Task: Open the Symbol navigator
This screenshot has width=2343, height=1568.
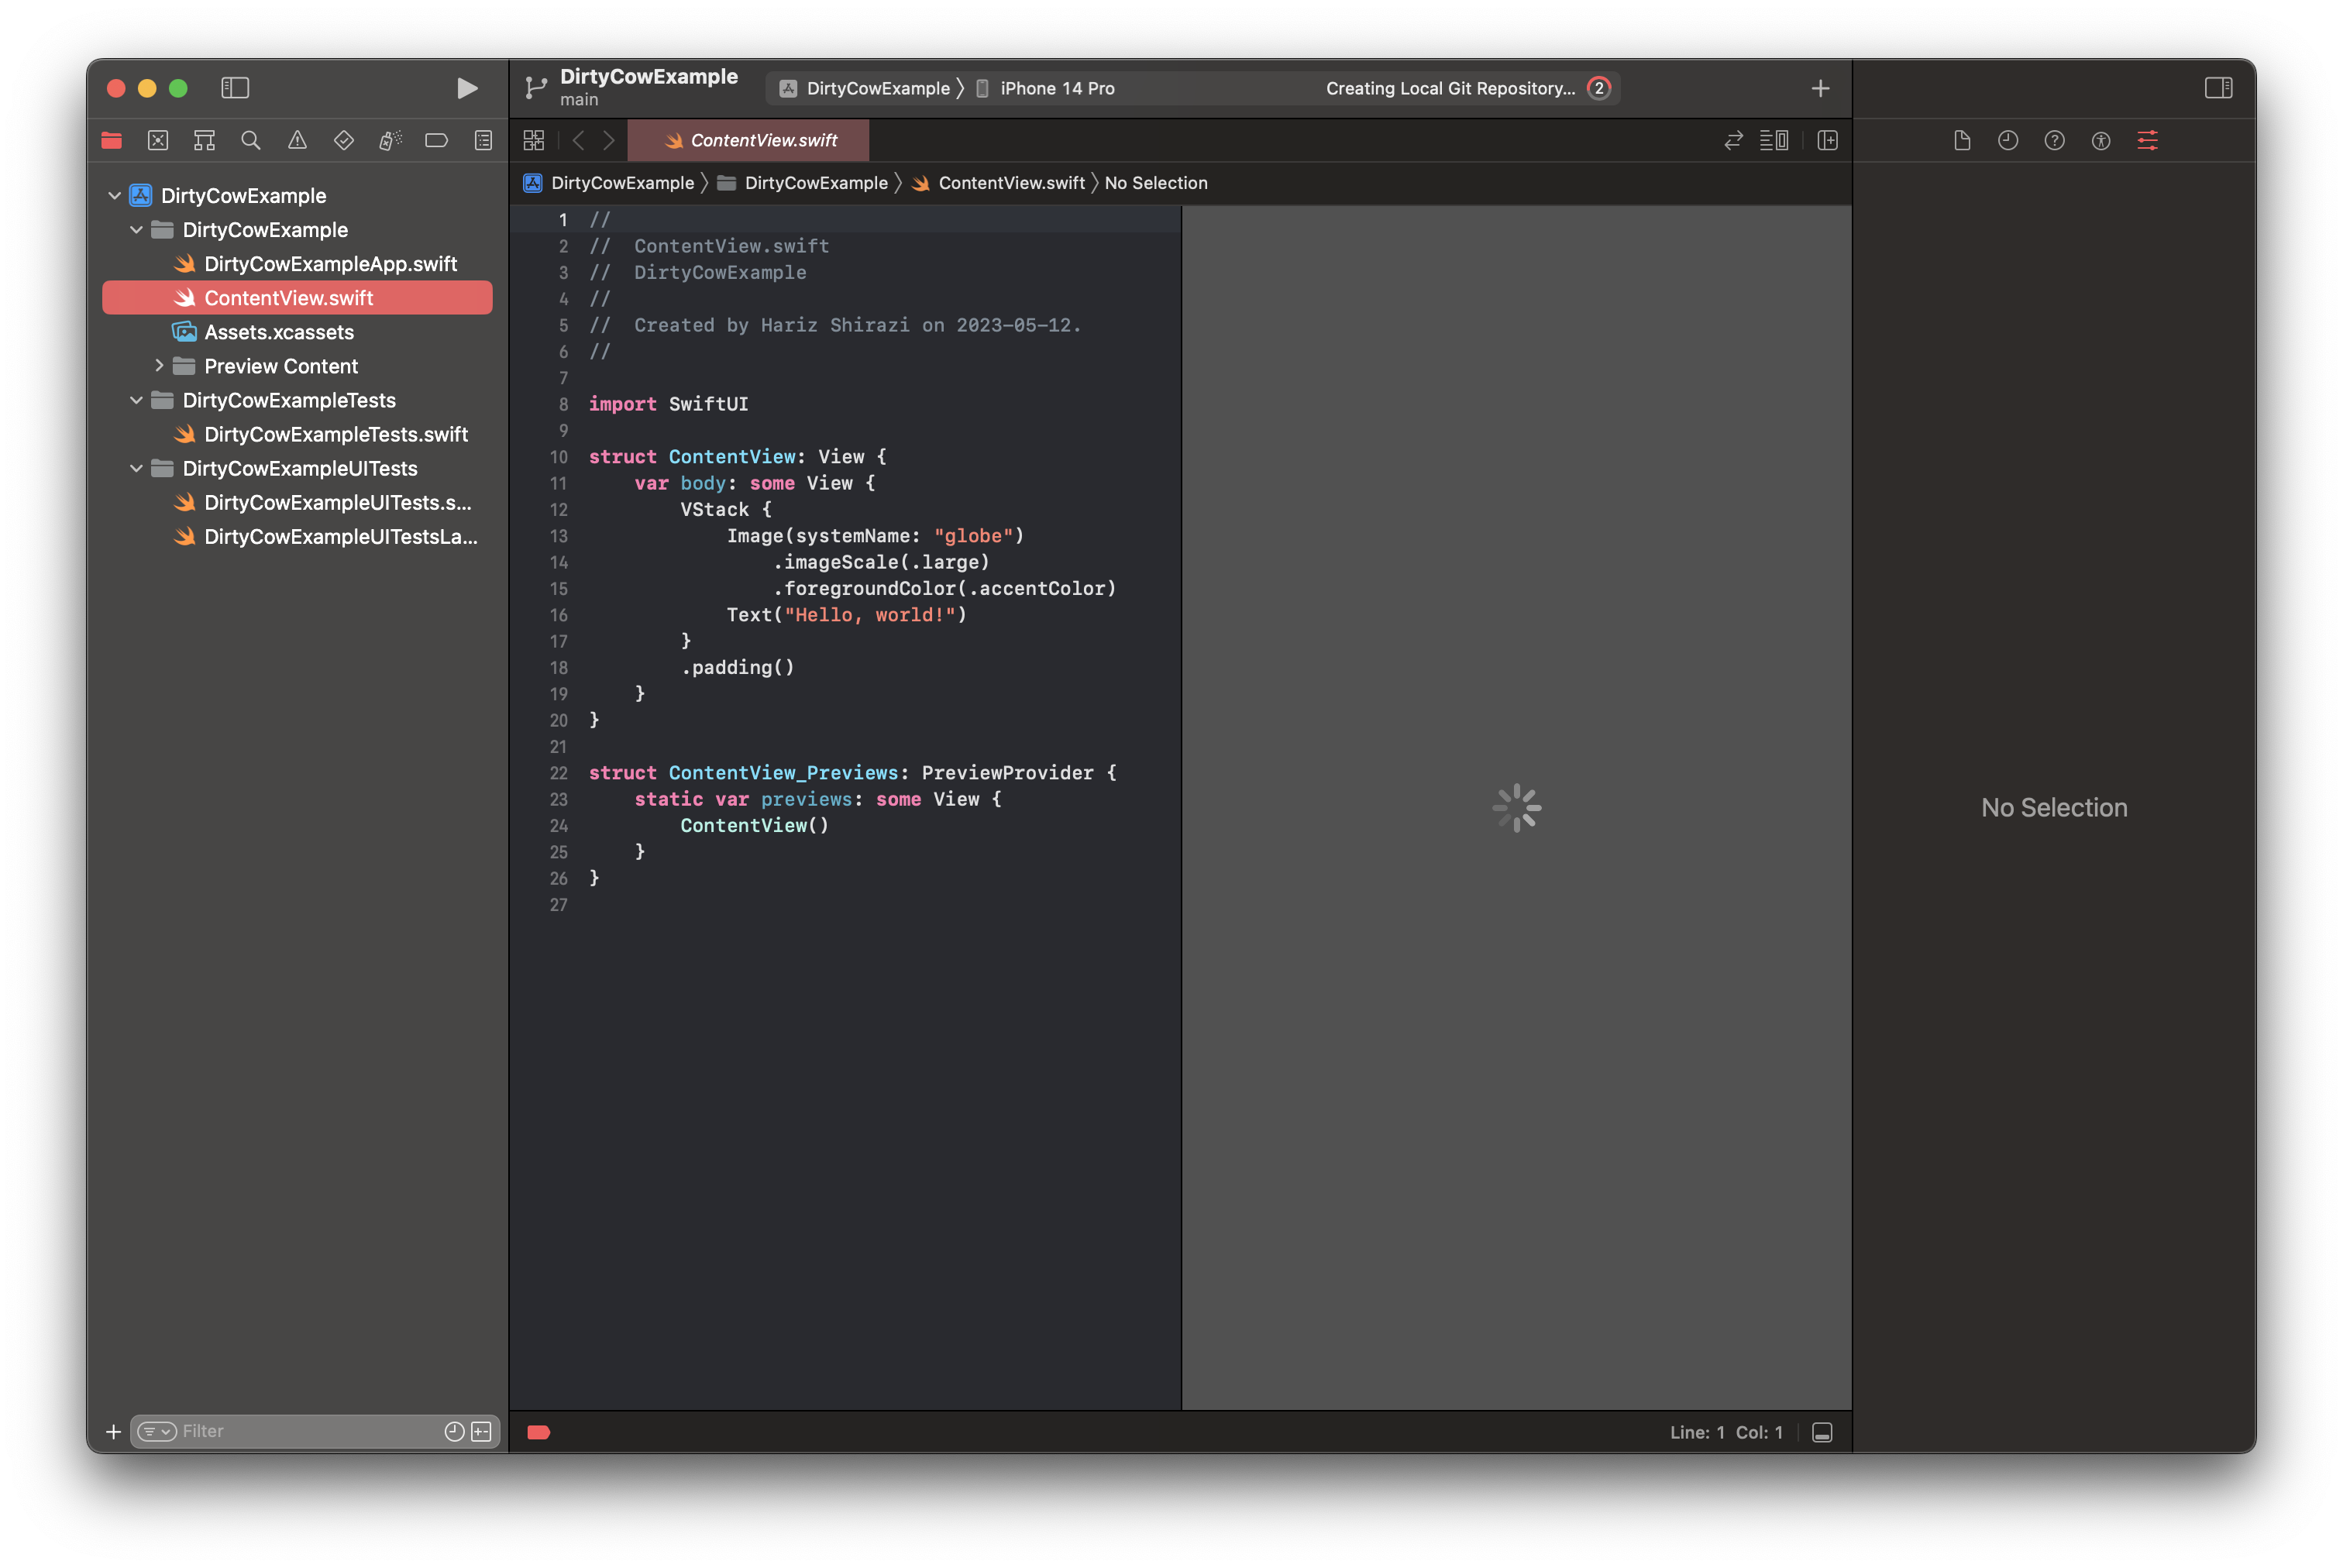Action: (204, 140)
